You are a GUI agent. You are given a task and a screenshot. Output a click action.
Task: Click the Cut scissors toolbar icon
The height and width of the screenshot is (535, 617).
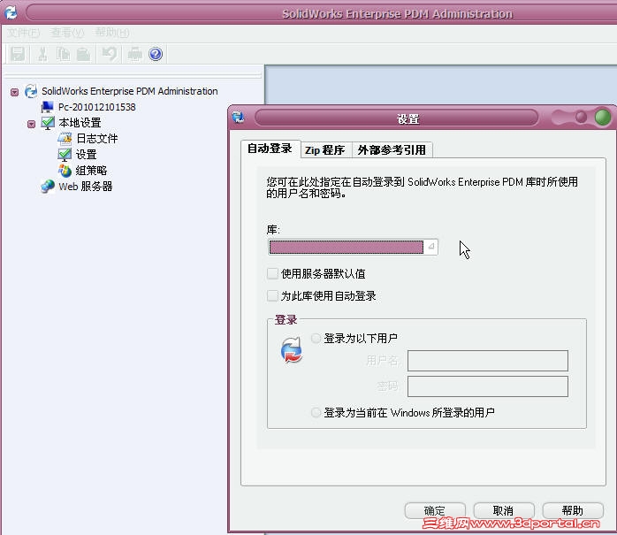click(x=42, y=54)
